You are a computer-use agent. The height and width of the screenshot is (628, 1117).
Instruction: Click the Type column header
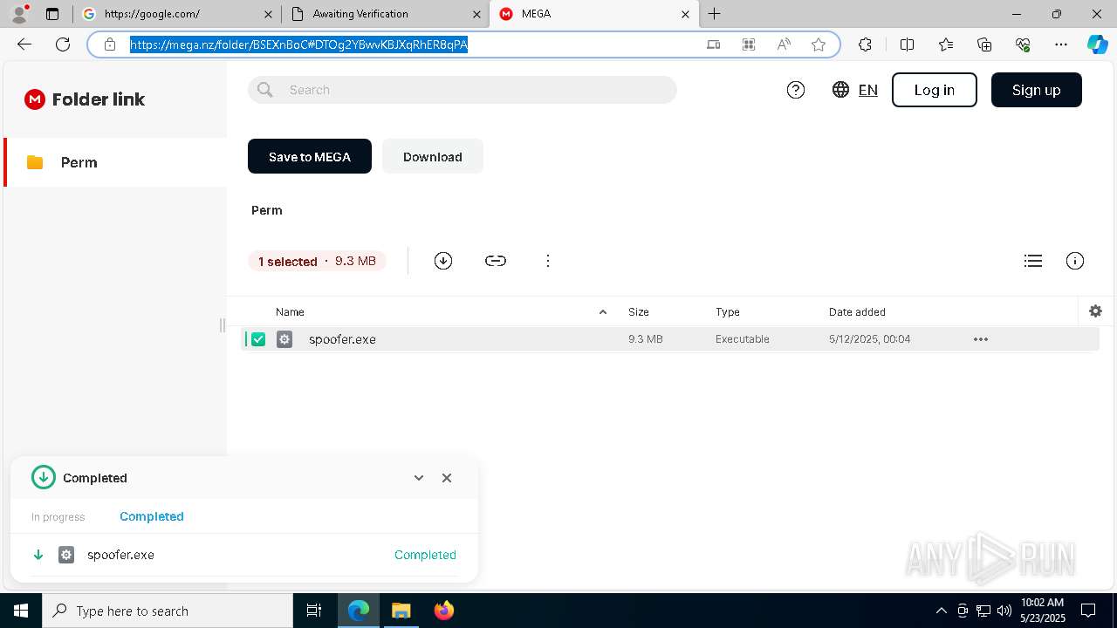[728, 311]
